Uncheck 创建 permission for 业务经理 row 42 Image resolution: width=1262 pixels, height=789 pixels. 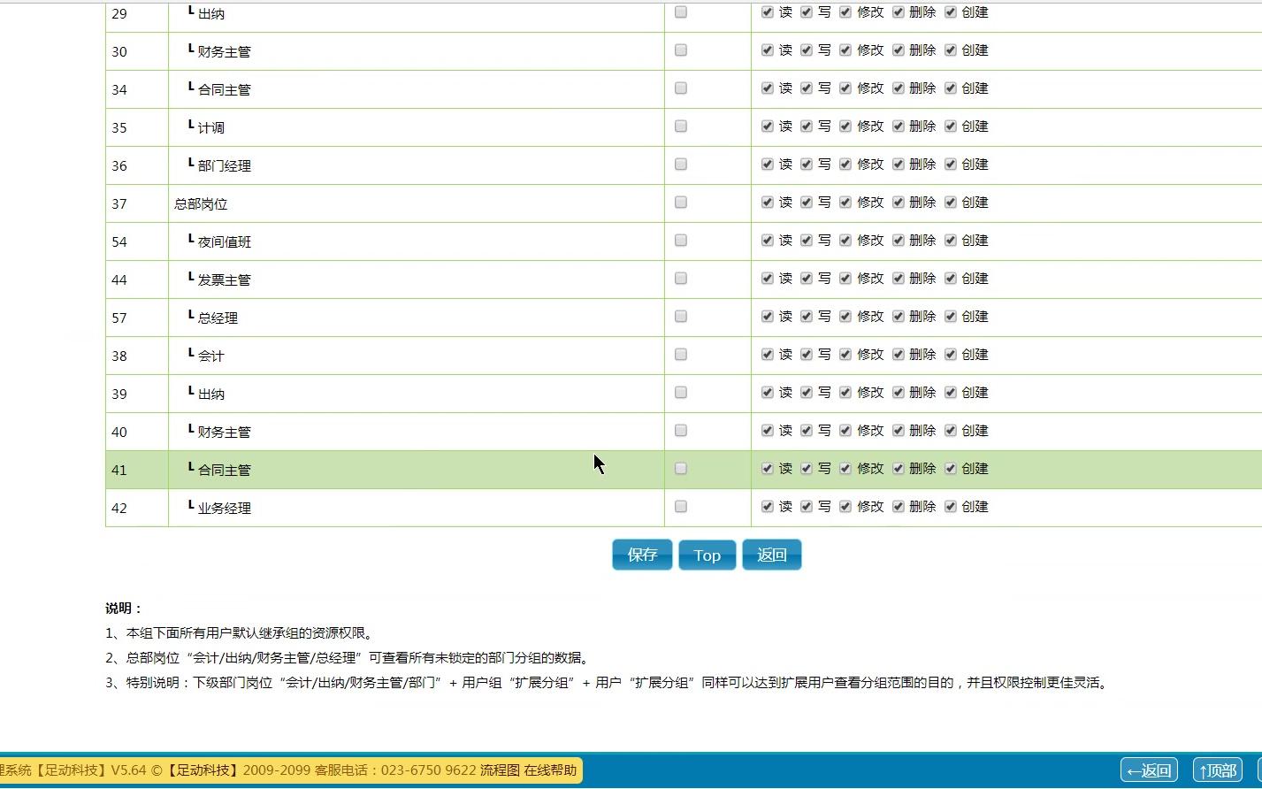tap(950, 506)
